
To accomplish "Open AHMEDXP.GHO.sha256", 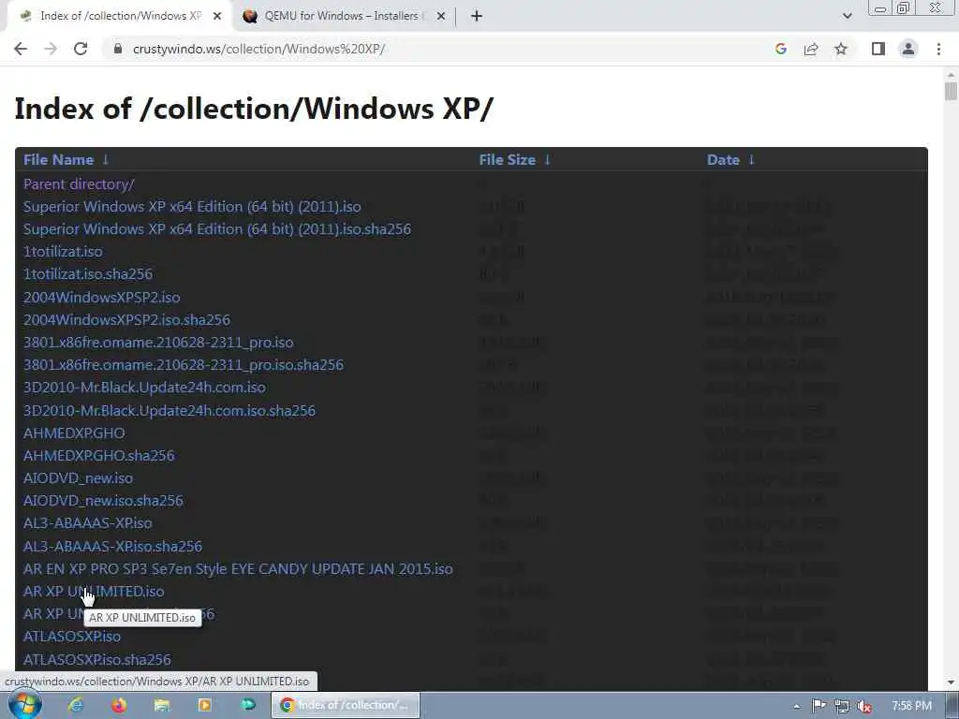I will point(99,456).
